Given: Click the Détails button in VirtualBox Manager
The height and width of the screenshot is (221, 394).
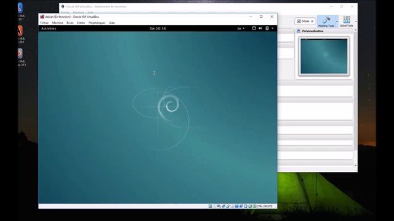Looking at the screenshot, I should (x=305, y=21).
